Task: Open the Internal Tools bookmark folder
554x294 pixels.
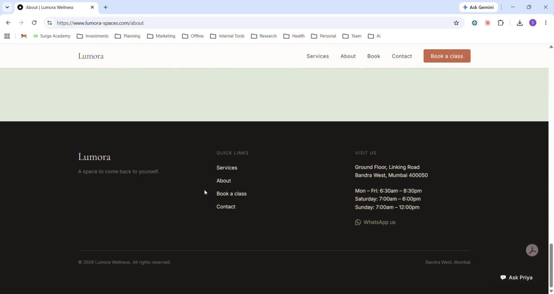Action: click(x=227, y=36)
